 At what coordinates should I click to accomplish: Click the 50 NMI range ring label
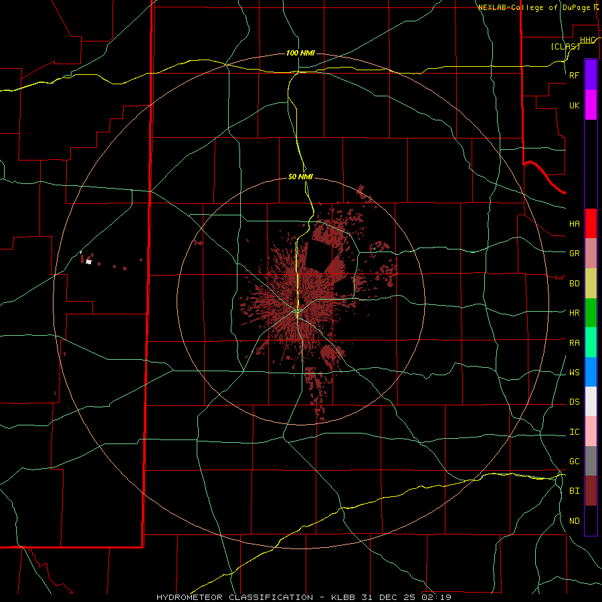(300, 177)
